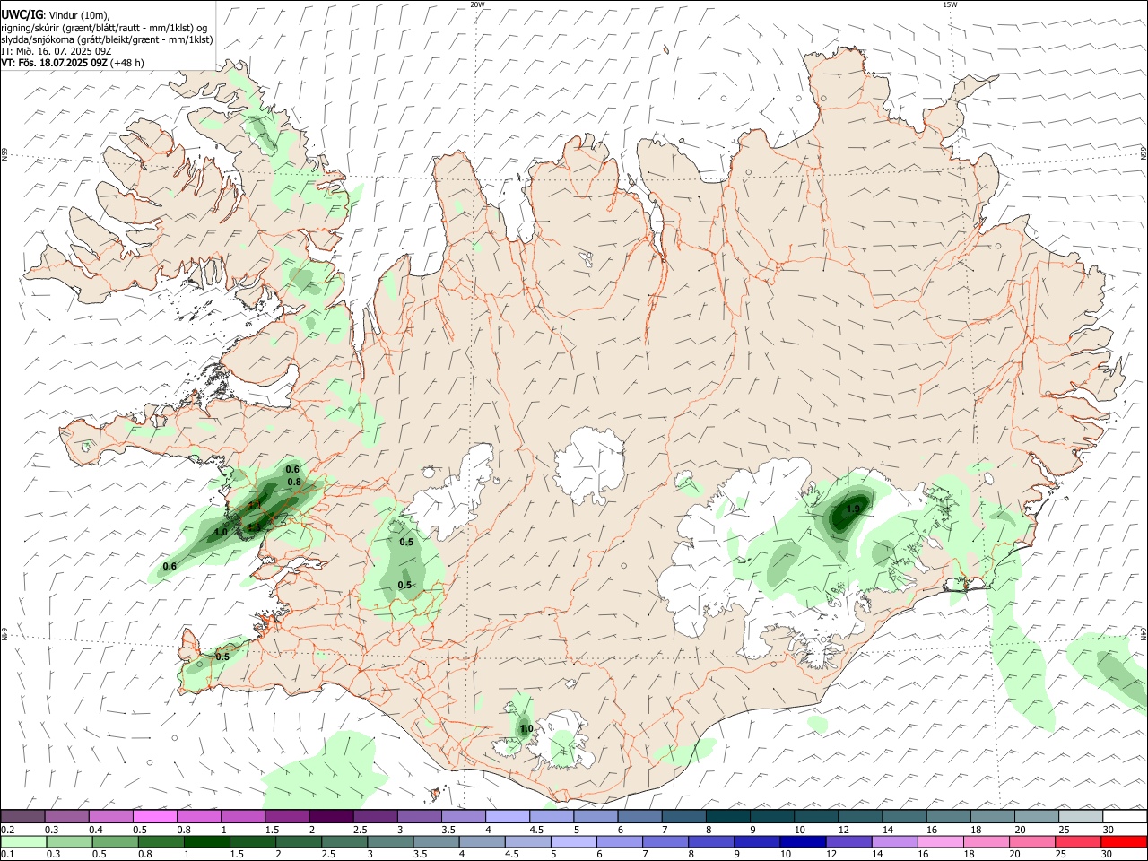1148x861 pixels.
Task: Pick the lower-row pale green swatch labeled 0.1
Action: (24, 841)
